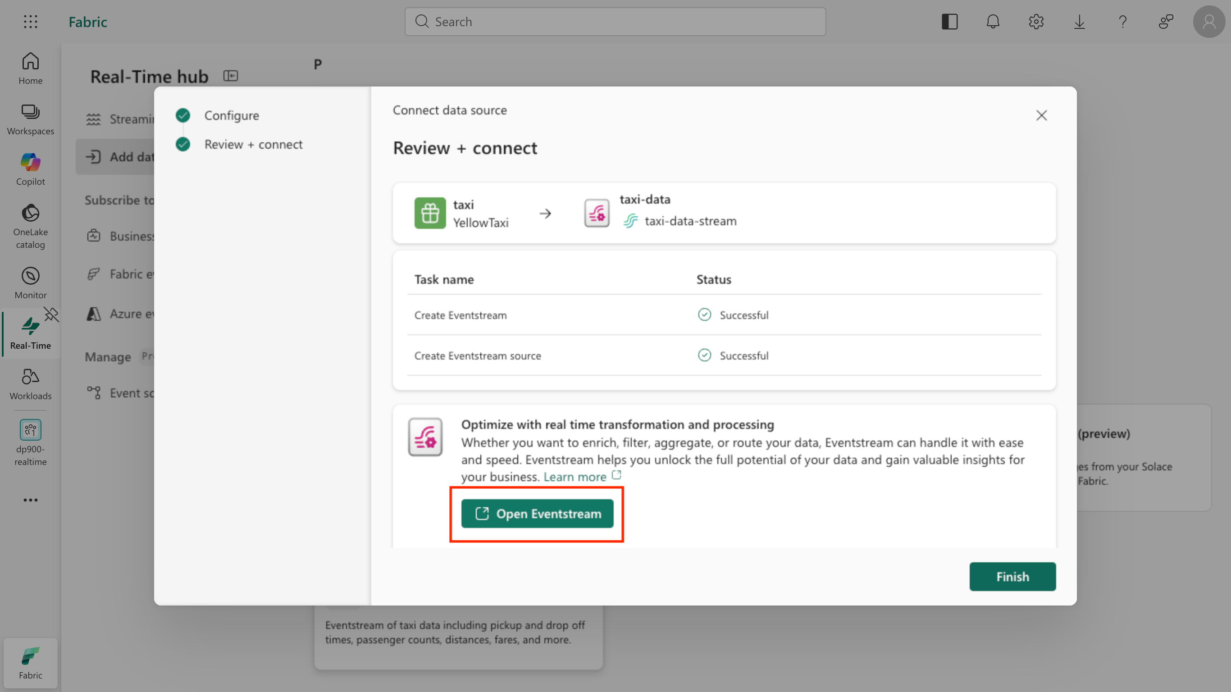
Task: Open the help question mark
Action: [x=1122, y=22]
